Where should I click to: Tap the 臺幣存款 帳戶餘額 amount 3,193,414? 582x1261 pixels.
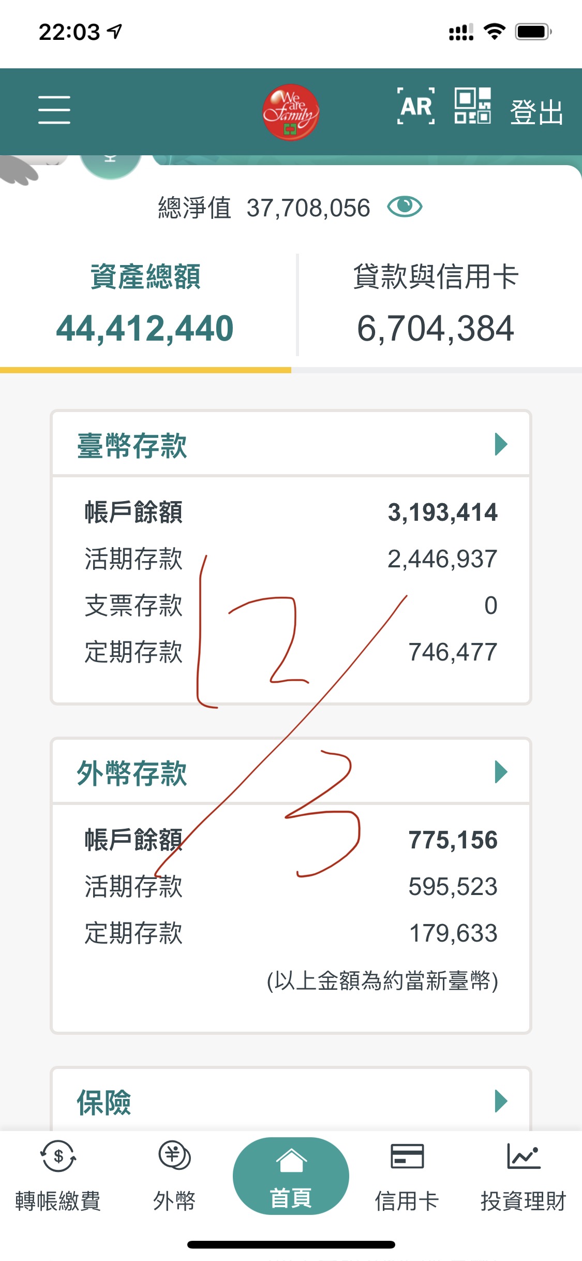[x=442, y=512]
